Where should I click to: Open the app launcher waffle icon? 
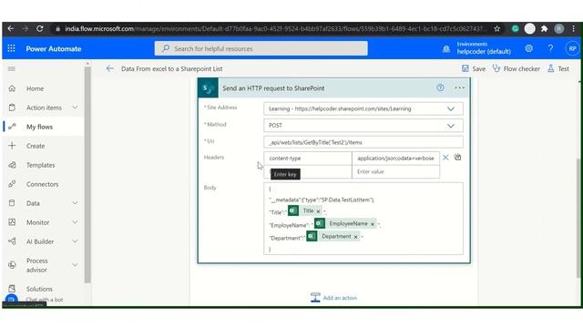[11, 48]
